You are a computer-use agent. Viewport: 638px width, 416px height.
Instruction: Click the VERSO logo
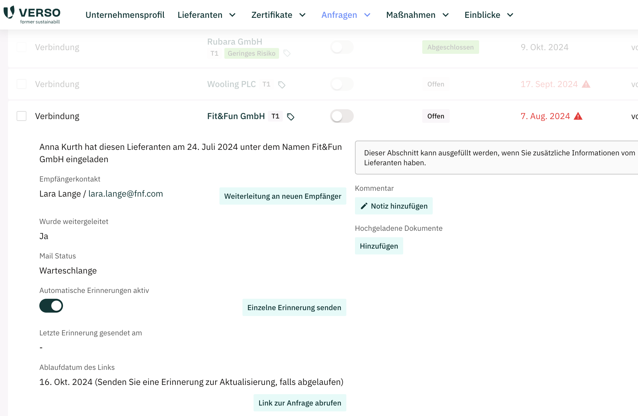click(x=32, y=15)
